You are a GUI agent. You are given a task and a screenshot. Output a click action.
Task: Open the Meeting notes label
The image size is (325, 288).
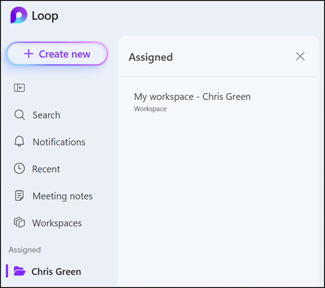tap(62, 196)
